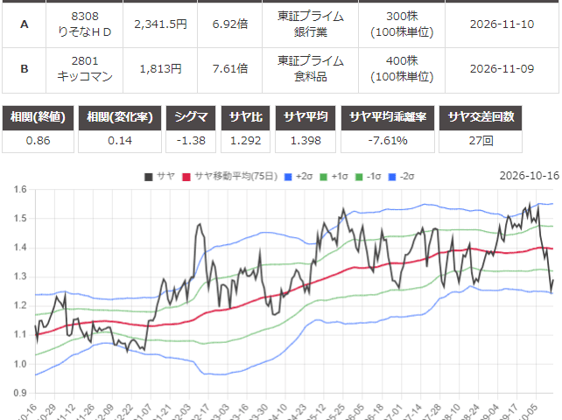The image size is (562, 420).
Task: Click the サヤ平均乖離率 header
Action: [x=388, y=117]
